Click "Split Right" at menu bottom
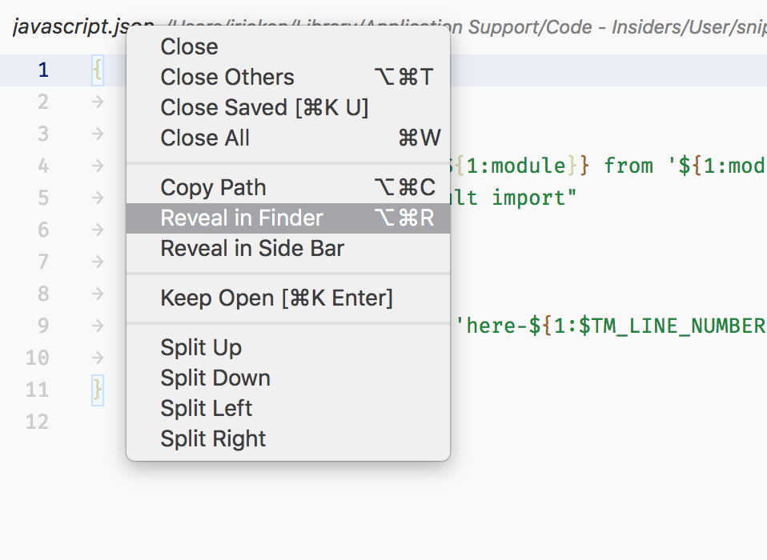 212,438
